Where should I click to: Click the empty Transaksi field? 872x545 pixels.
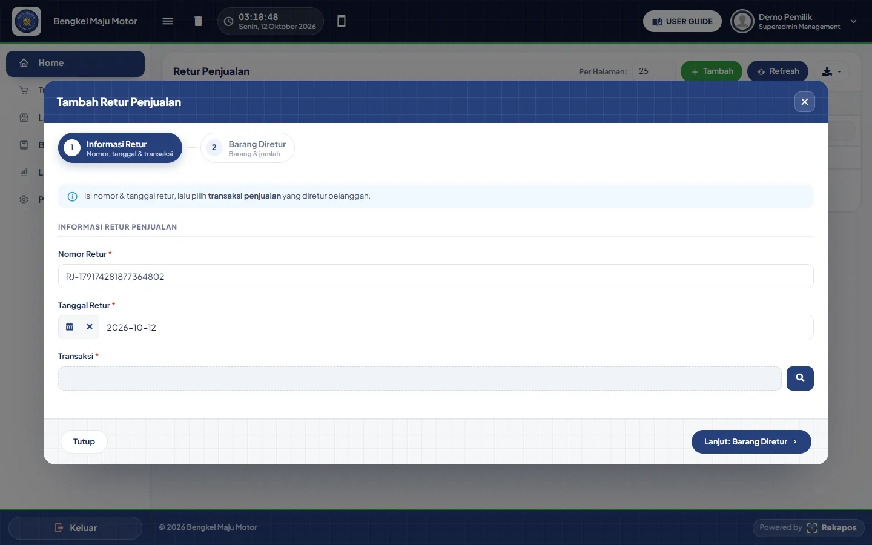[x=420, y=378]
